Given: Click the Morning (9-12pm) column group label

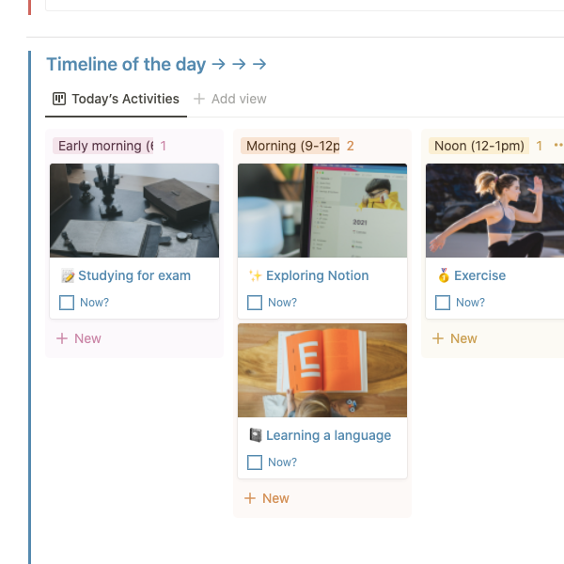Looking at the screenshot, I should (290, 146).
